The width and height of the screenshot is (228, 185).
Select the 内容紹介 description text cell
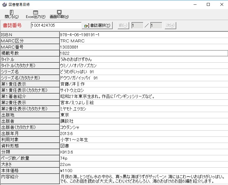pyautogui.click(x=143, y=179)
